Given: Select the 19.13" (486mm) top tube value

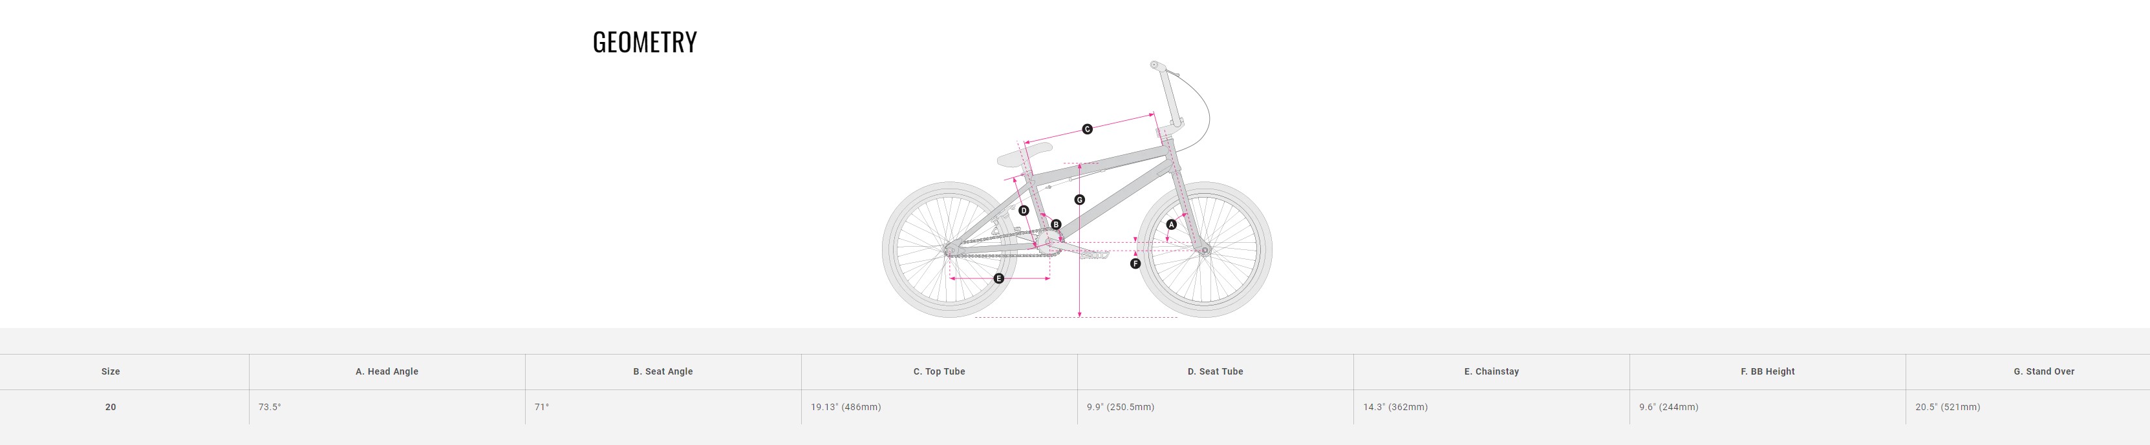Looking at the screenshot, I should (x=846, y=408).
